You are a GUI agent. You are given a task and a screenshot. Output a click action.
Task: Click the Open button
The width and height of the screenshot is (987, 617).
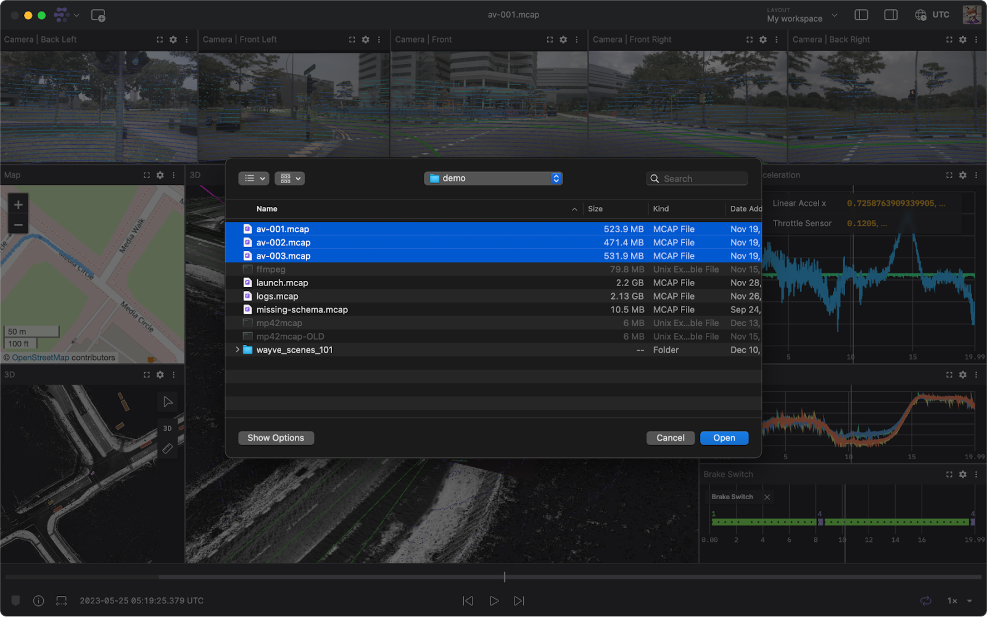pyautogui.click(x=724, y=438)
